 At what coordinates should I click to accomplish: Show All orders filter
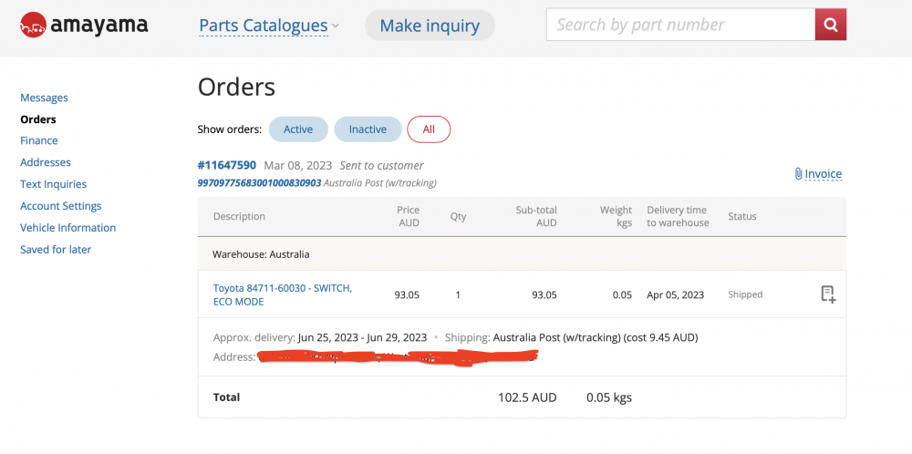pyautogui.click(x=429, y=129)
